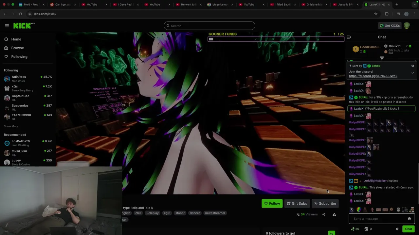
Task: Click the browser back arrow
Action: coord(5,14)
